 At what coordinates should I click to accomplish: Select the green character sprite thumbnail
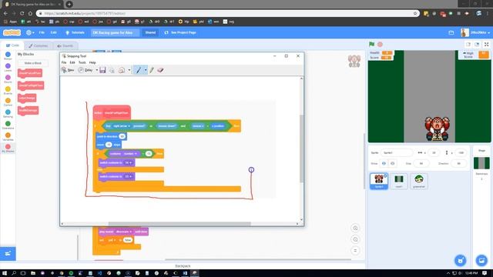[419, 181]
